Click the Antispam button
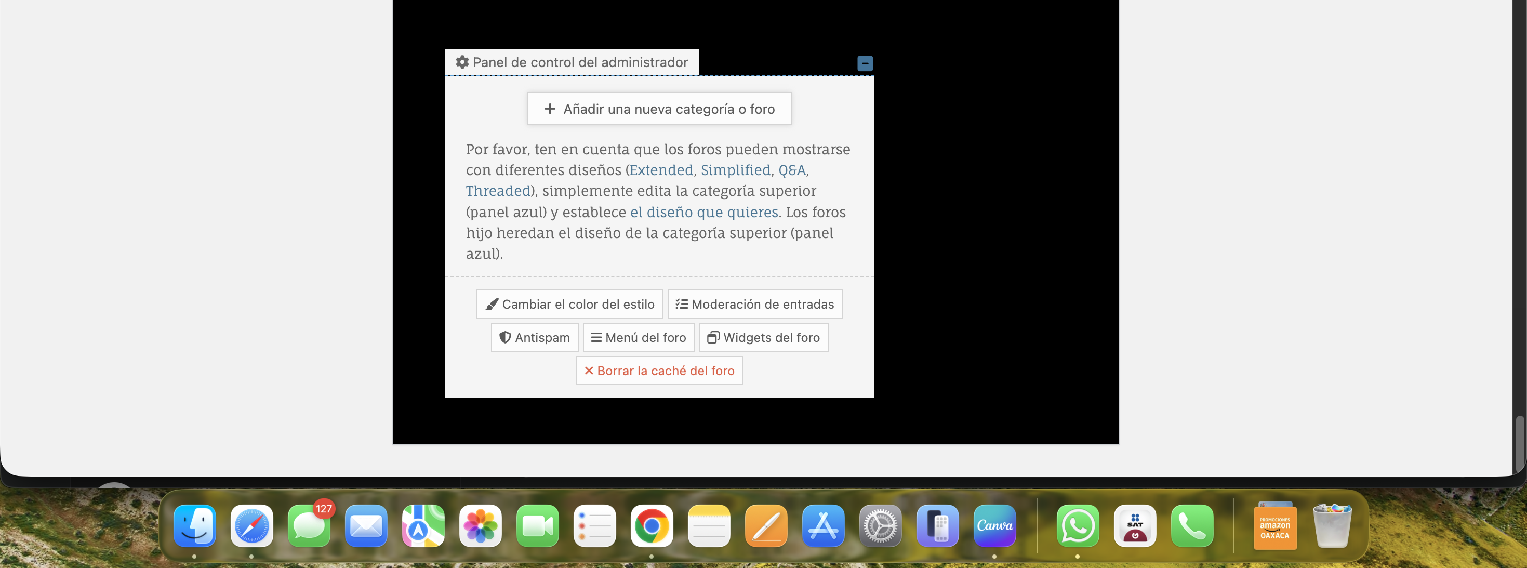The image size is (1527, 568). click(x=534, y=337)
